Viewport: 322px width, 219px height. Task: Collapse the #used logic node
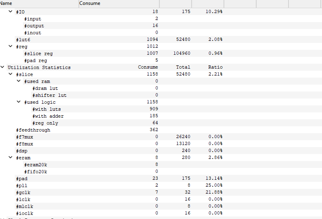19,102
